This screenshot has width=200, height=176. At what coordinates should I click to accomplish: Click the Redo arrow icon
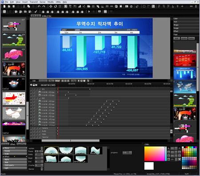coord(44,6)
